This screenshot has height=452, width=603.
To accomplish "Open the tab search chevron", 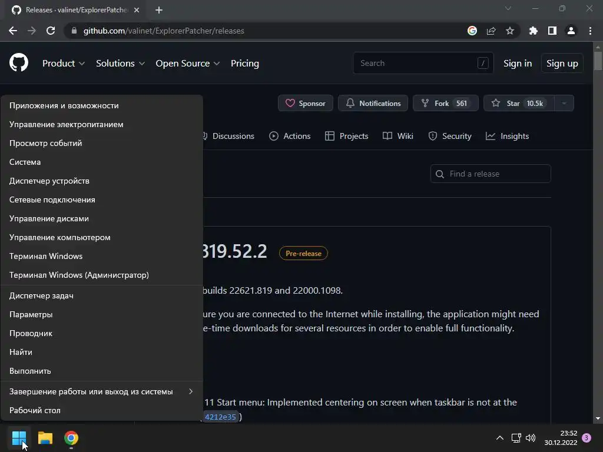I will pyautogui.click(x=508, y=8).
